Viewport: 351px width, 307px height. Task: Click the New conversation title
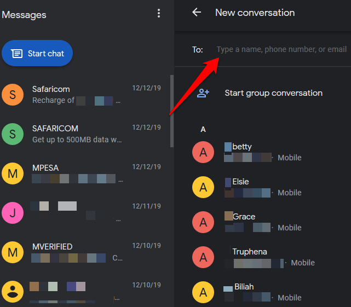click(x=255, y=13)
